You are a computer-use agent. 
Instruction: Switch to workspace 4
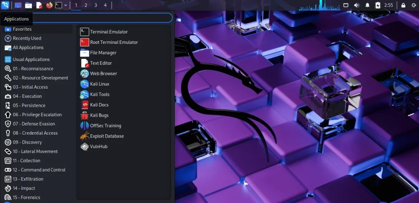(x=105, y=5)
